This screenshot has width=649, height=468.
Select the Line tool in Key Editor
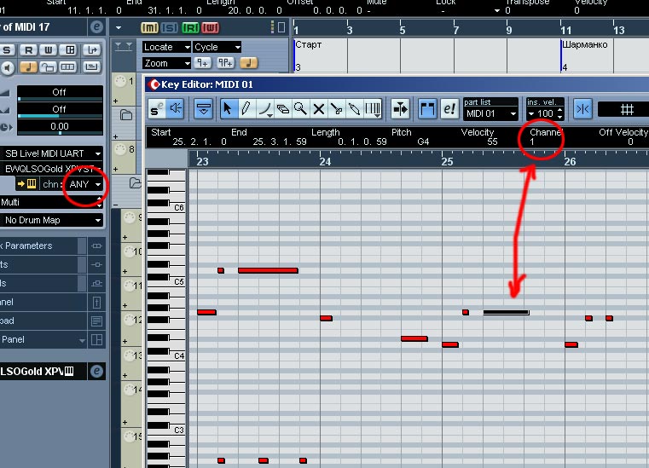click(264, 109)
